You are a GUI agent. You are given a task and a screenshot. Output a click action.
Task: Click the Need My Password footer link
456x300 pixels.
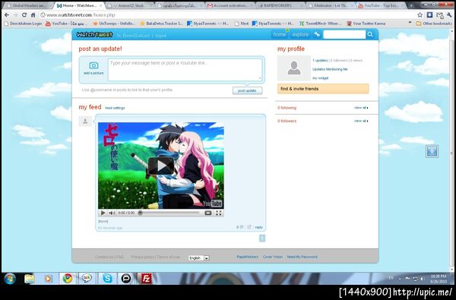(302, 257)
